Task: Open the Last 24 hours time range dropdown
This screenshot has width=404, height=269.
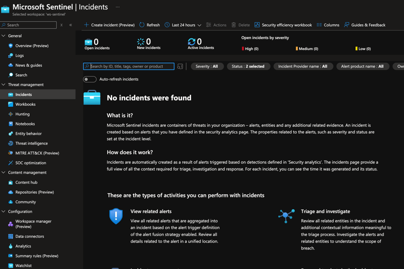Action: point(183,25)
